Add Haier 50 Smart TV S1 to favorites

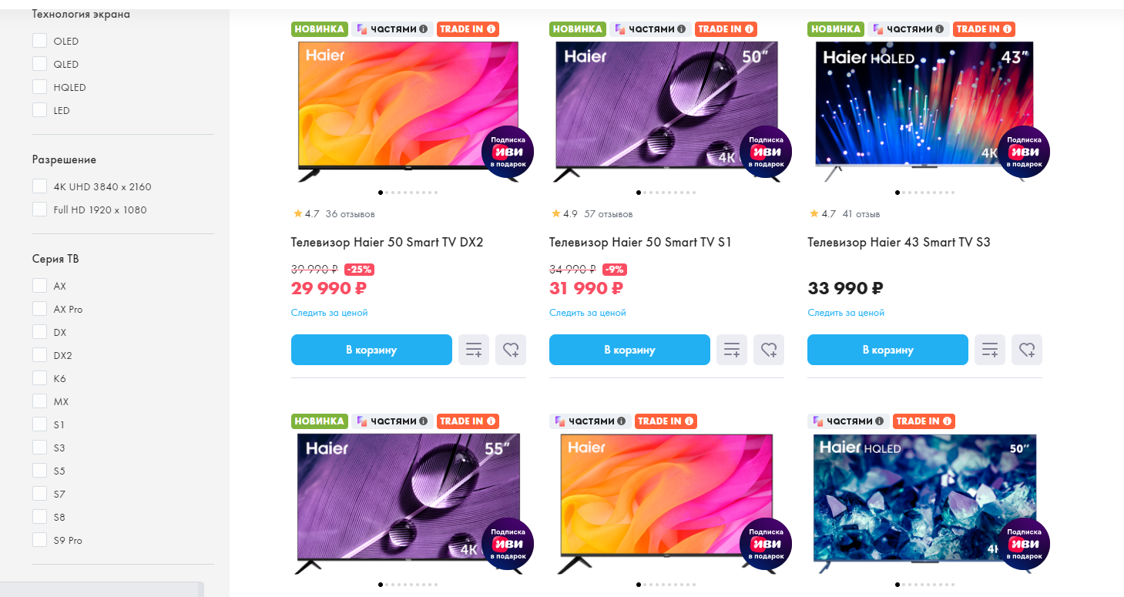coord(769,350)
